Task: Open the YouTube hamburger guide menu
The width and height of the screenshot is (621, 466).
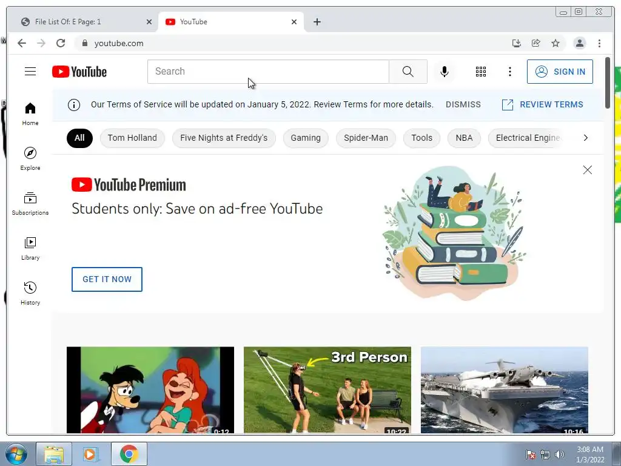Action: pyautogui.click(x=30, y=72)
